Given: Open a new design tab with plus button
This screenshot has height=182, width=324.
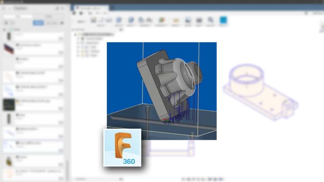Looking at the screenshot, I should coord(112,8).
